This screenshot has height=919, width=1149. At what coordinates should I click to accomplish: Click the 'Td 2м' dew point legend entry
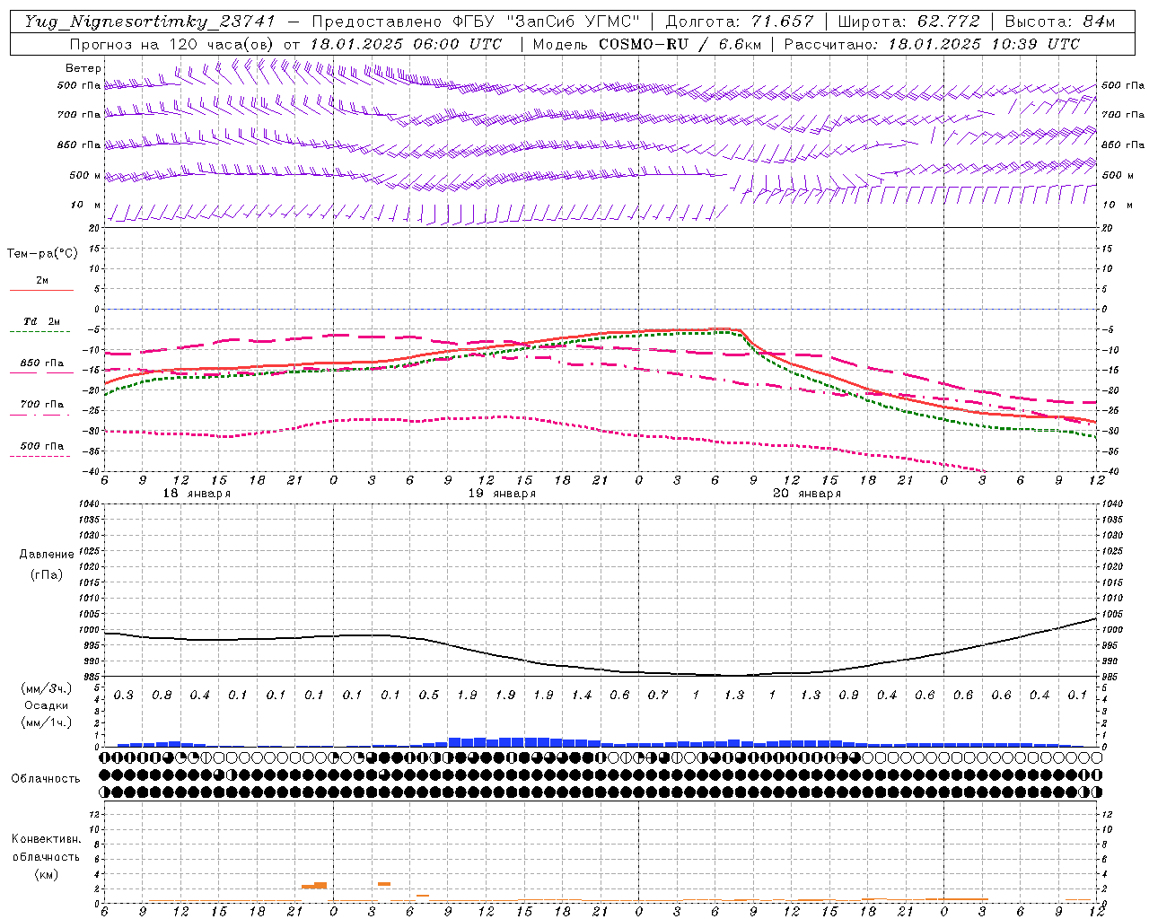[x=42, y=321]
